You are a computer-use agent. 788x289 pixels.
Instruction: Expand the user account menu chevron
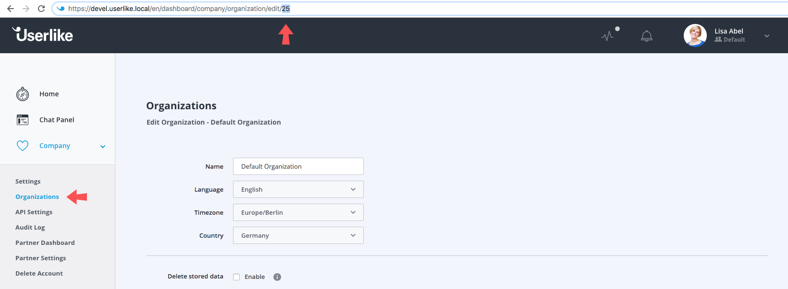point(767,36)
